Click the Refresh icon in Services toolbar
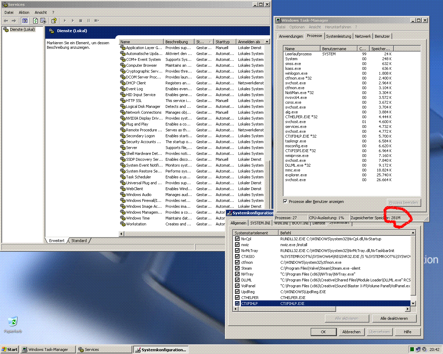The width and height of the screenshot is (443, 354). 35,21
